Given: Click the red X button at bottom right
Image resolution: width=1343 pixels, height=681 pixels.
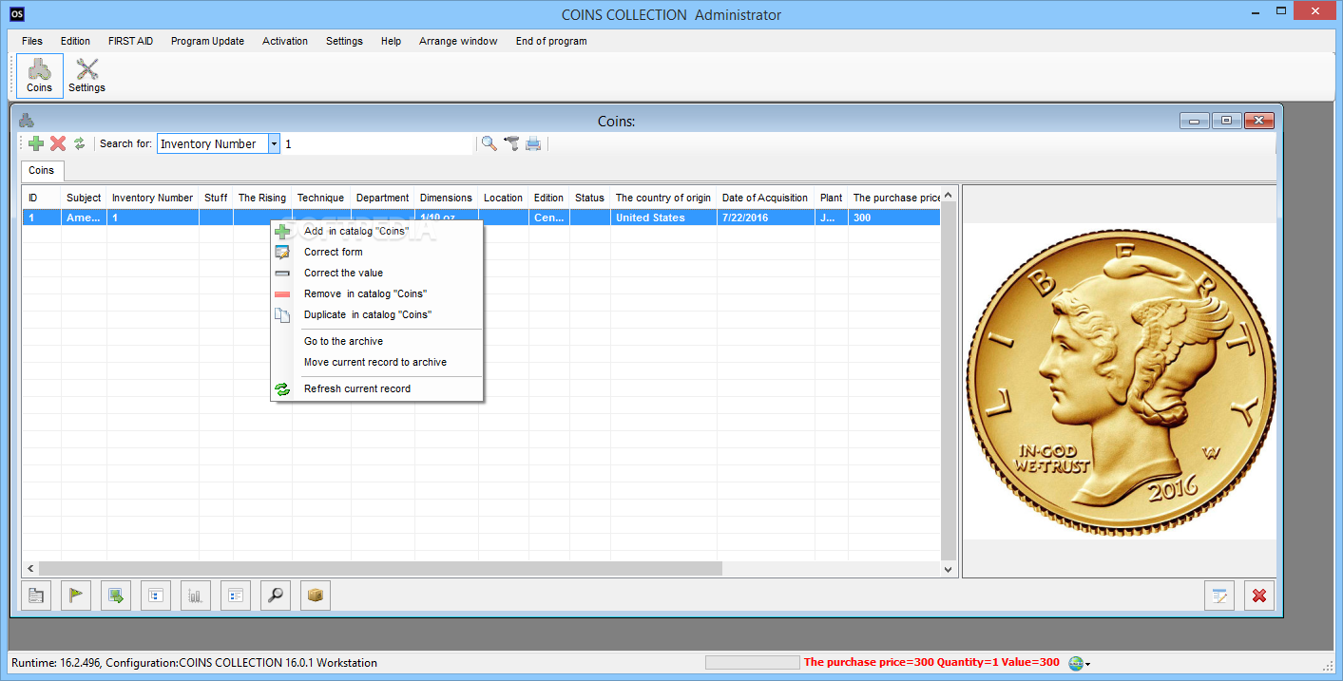Looking at the screenshot, I should coord(1259,596).
